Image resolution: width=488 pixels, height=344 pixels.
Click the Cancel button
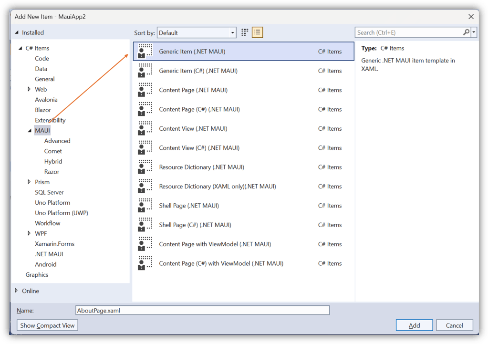point(454,325)
